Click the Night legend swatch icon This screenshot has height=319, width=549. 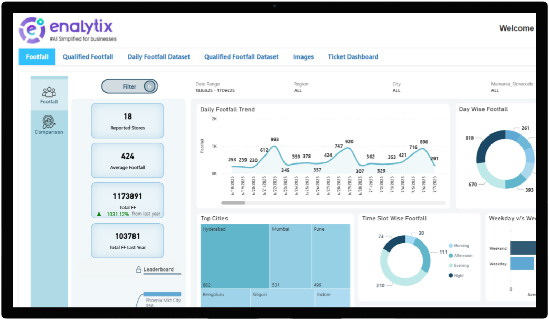coord(451,275)
